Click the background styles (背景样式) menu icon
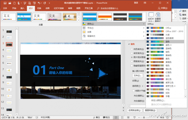 coord(84,36)
